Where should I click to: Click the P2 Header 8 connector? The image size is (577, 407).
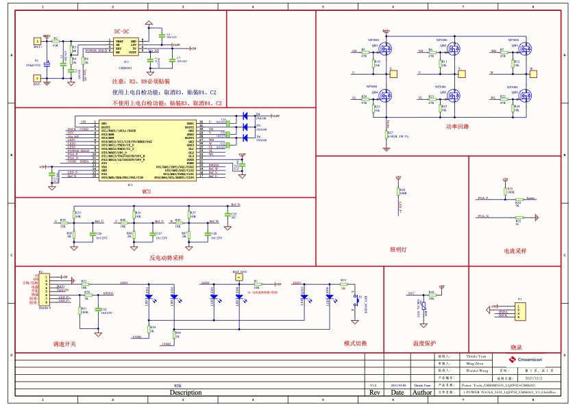point(45,289)
